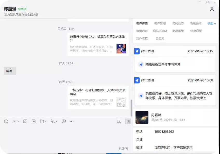Open chat history message icon

pos(119,121)
